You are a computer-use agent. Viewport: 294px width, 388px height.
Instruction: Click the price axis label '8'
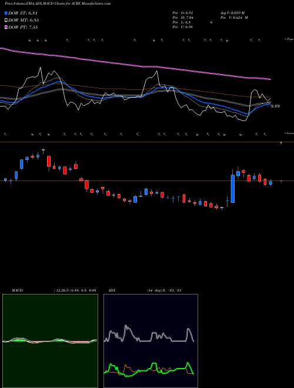coord(281,143)
